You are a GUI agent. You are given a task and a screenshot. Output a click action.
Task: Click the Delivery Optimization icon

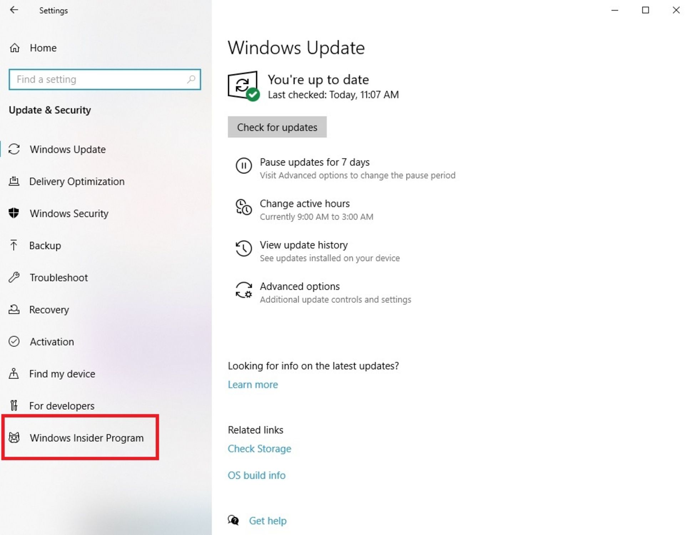15,181
